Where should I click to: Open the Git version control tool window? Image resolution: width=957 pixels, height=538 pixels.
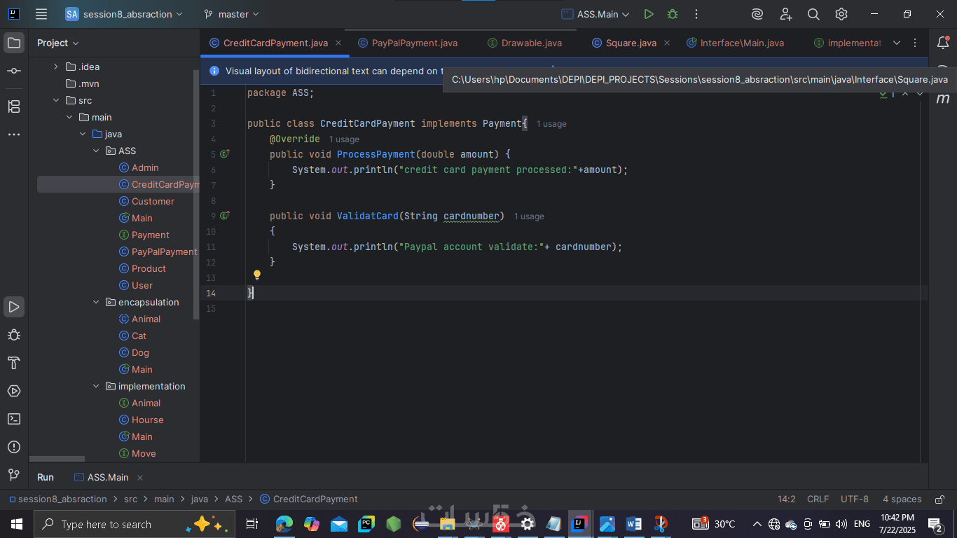pyautogui.click(x=14, y=475)
